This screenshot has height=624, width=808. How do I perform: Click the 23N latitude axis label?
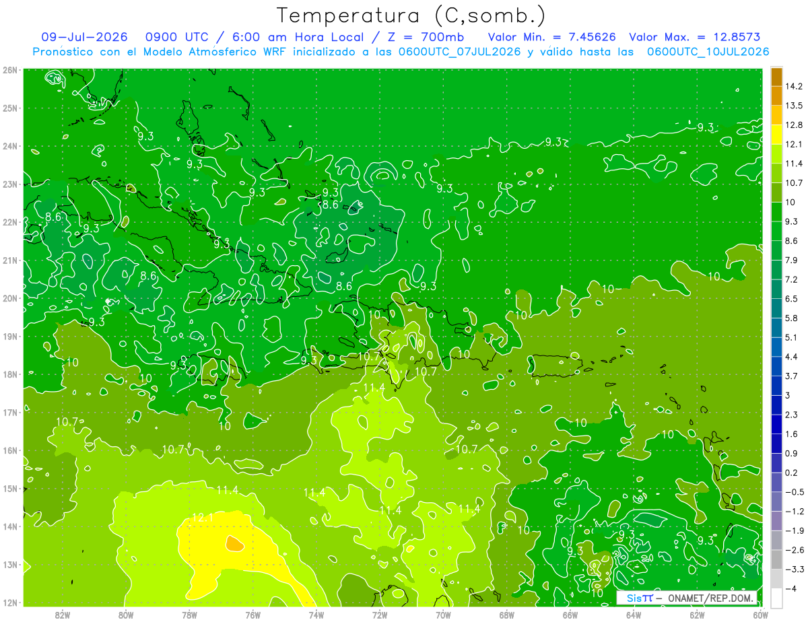click(9, 184)
